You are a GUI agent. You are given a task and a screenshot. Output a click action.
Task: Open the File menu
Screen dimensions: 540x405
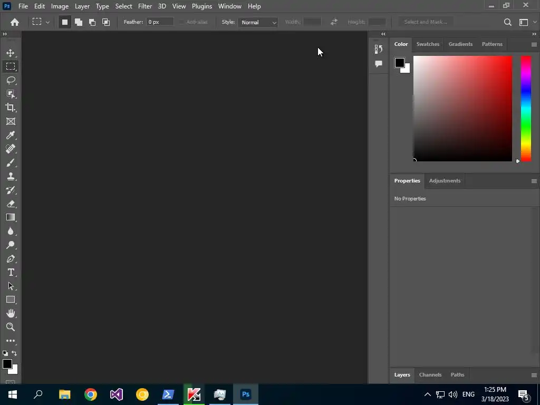pos(23,6)
